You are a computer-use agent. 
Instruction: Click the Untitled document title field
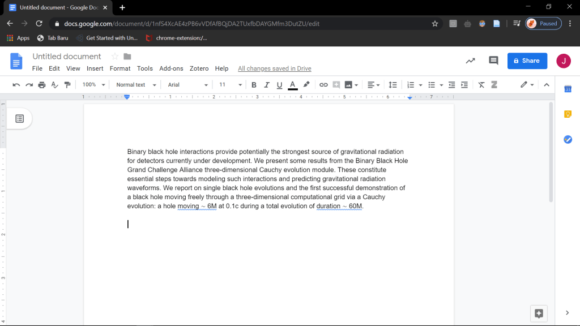67,57
